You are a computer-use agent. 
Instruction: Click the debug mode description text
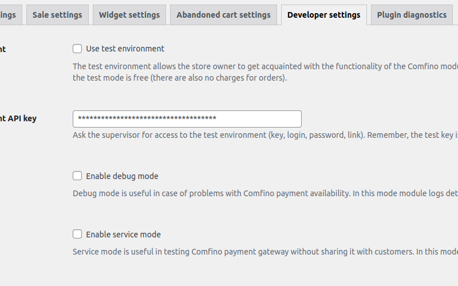click(x=265, y=193)
